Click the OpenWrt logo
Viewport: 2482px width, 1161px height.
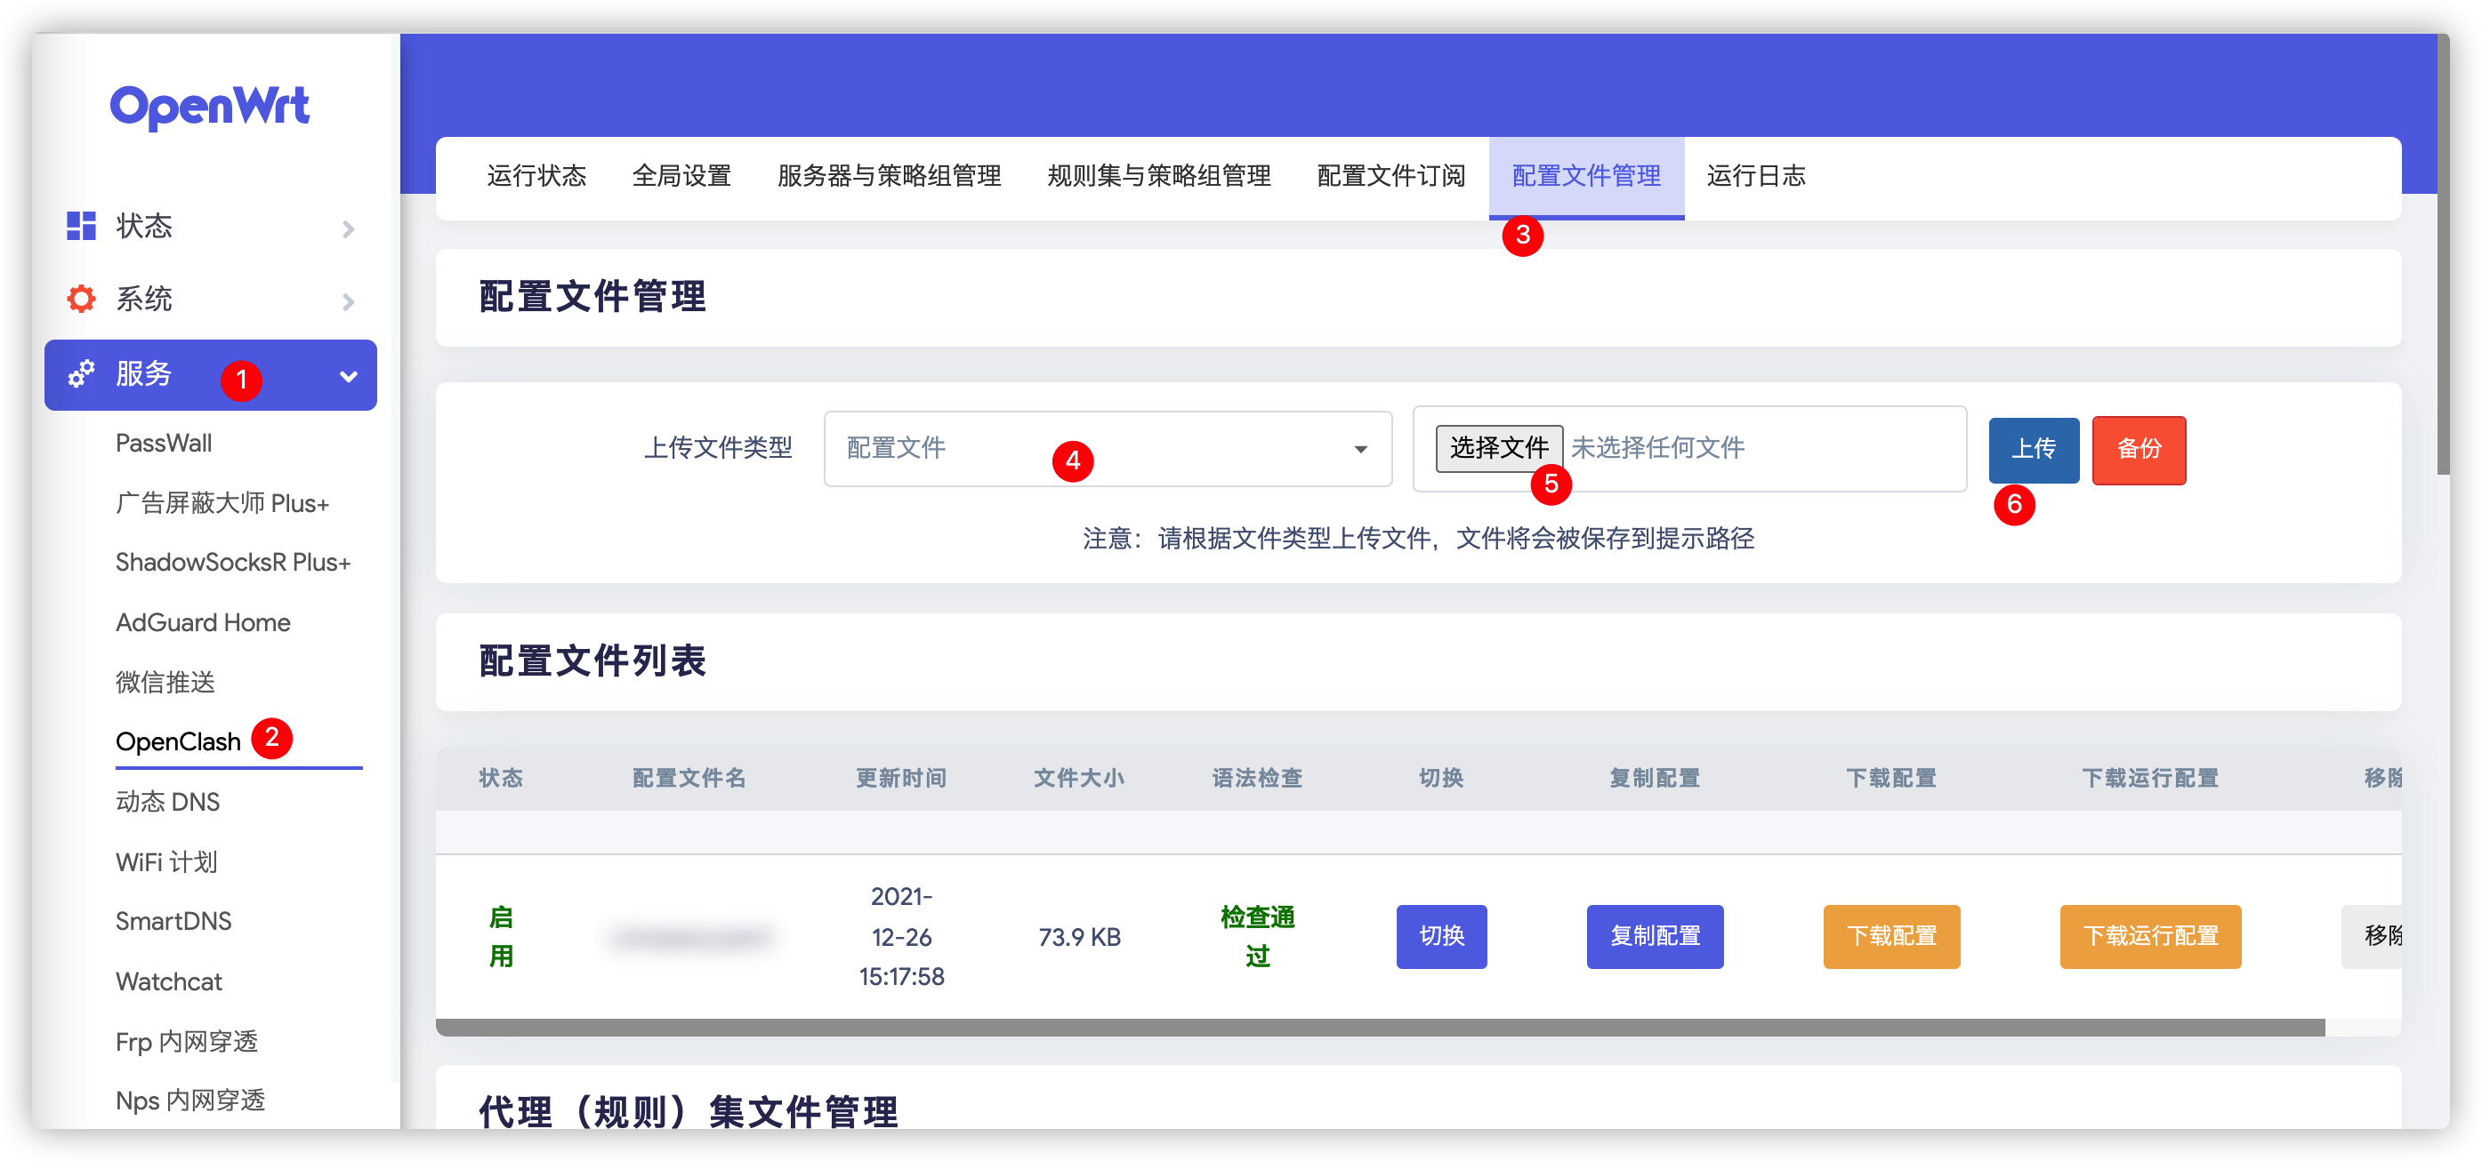[209, 106]
